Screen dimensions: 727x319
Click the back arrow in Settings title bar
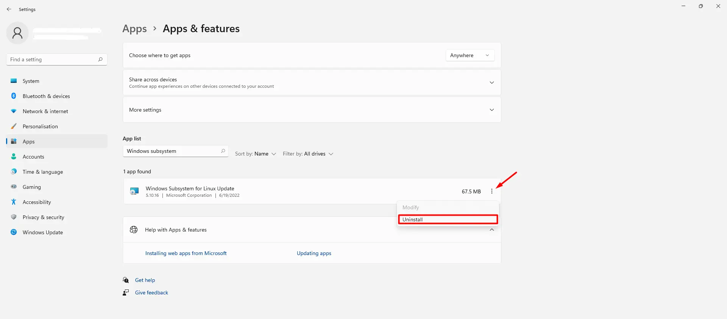(x=9, y=9)
